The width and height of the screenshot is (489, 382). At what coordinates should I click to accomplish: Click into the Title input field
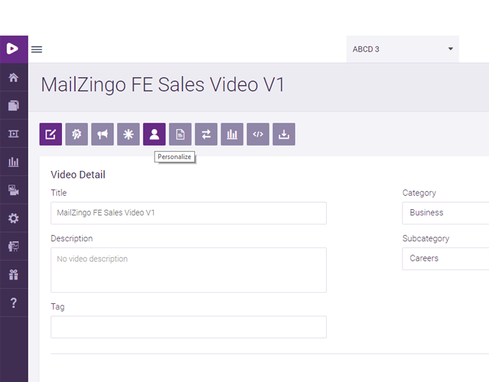188,213
